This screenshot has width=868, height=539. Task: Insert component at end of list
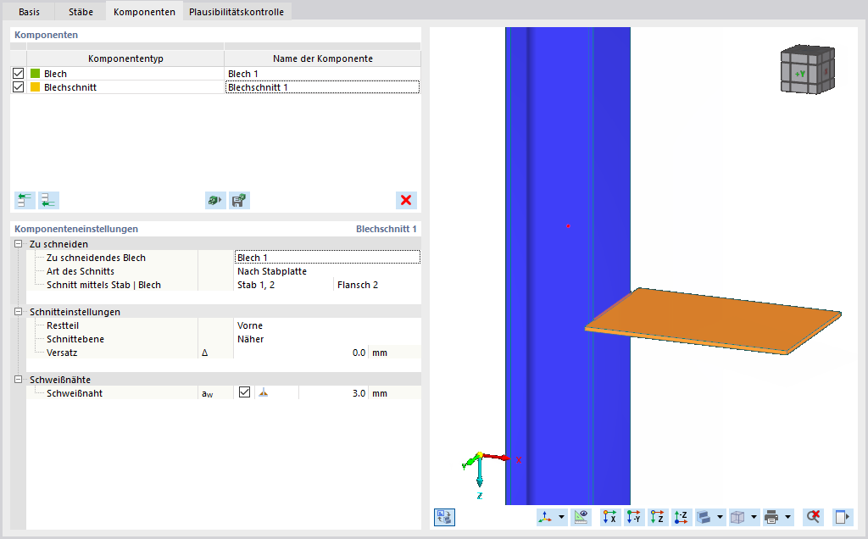(48, 200)
